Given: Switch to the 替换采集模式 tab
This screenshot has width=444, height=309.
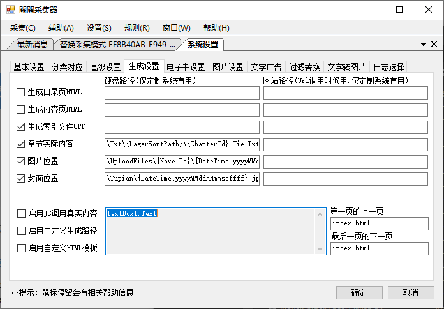Looking at the screenshot, I should point(117,45).
